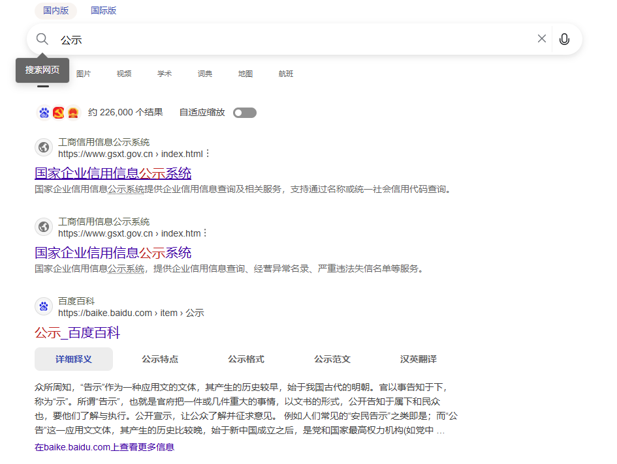
Task: Open the 学术 search tab
Action: click(x=165, y=74)
